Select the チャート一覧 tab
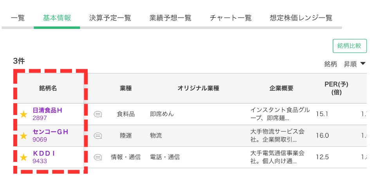Image resolution: width=370 pixels, height=183 pixels. [231, 18]
